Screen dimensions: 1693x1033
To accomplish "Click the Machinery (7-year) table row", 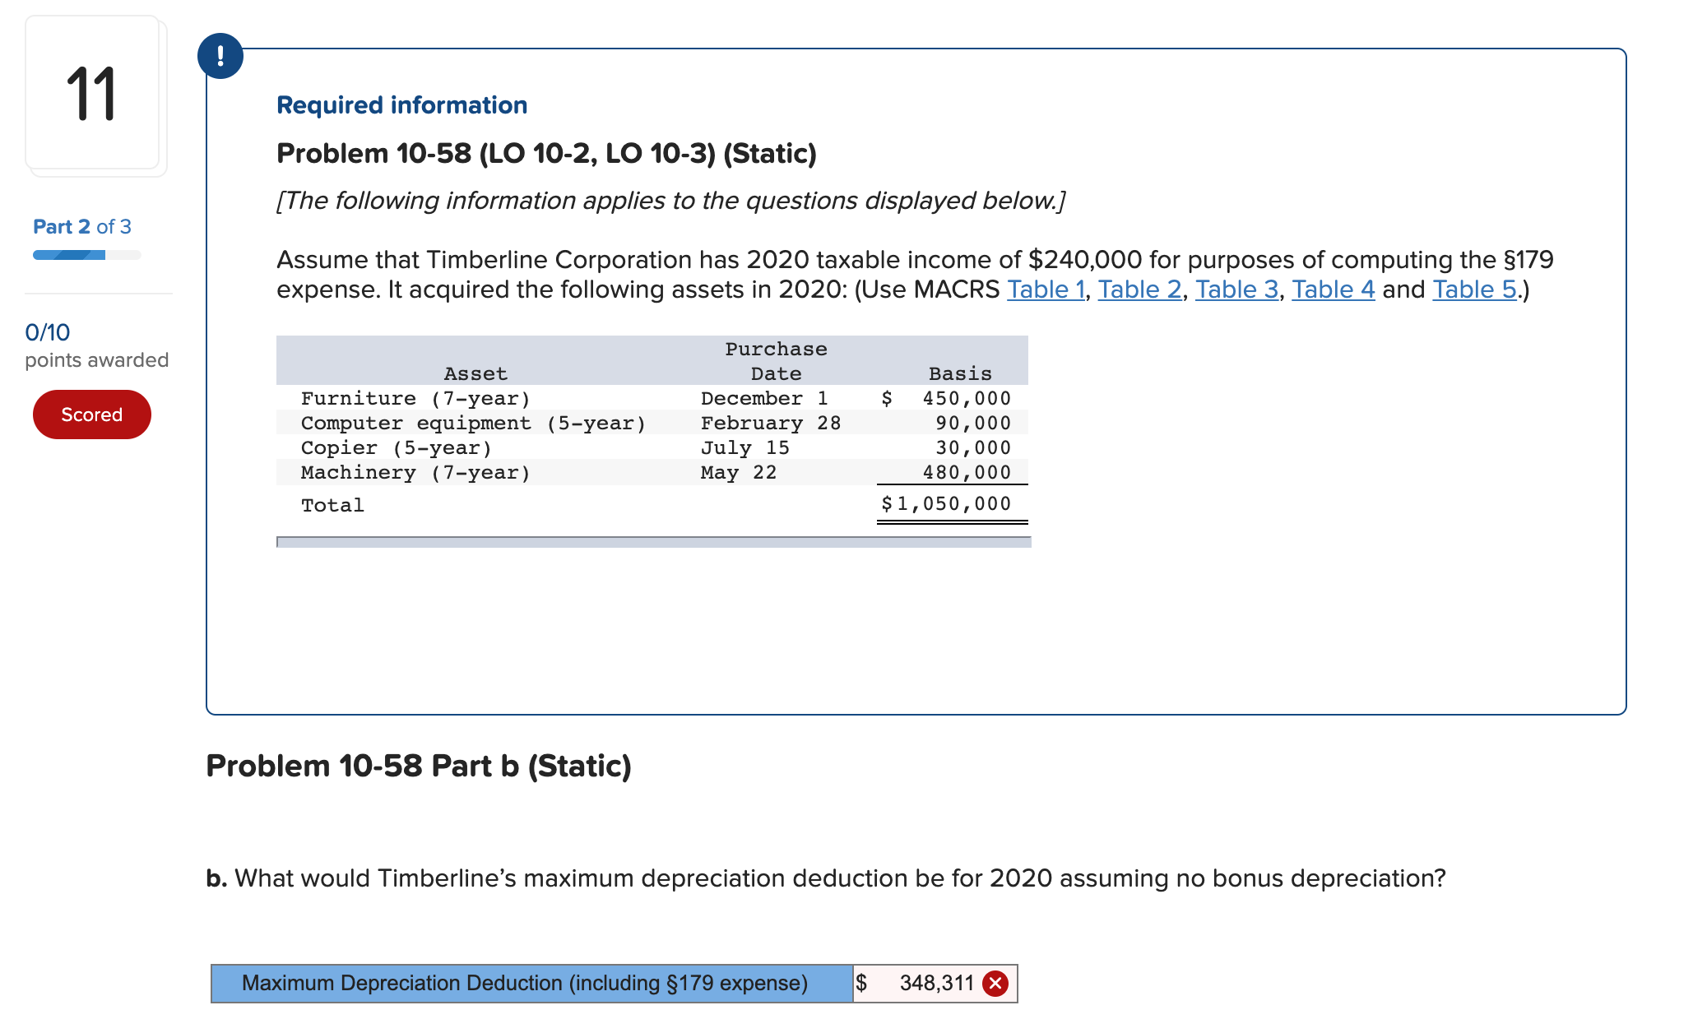I will click(415, 473).
